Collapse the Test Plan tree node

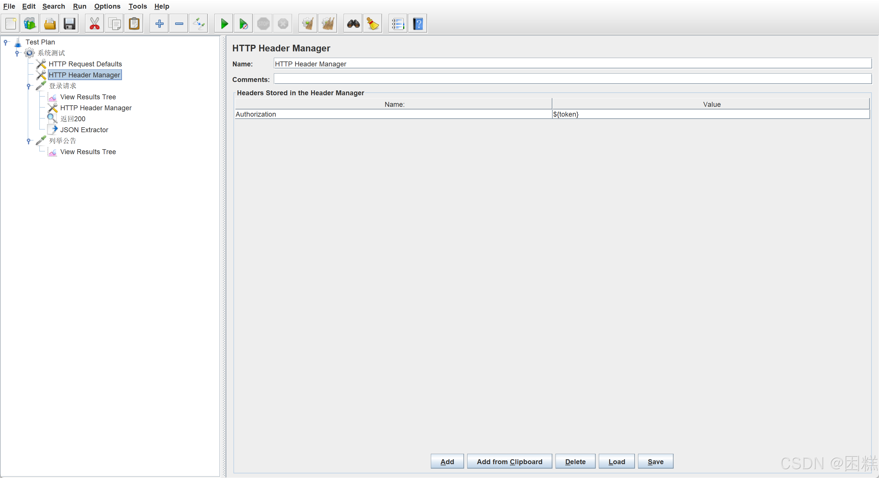click(5, 42)
